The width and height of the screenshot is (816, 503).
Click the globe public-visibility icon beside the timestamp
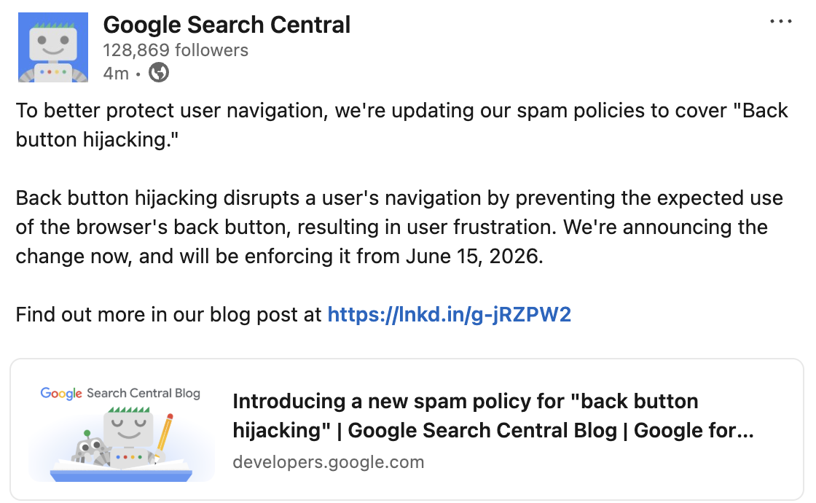pos(159,73)
